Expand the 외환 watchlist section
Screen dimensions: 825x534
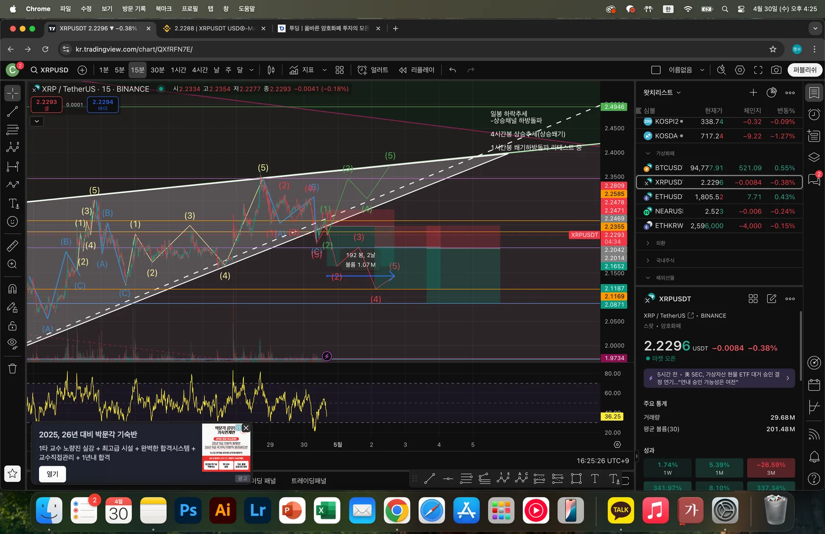coord(660,243)
